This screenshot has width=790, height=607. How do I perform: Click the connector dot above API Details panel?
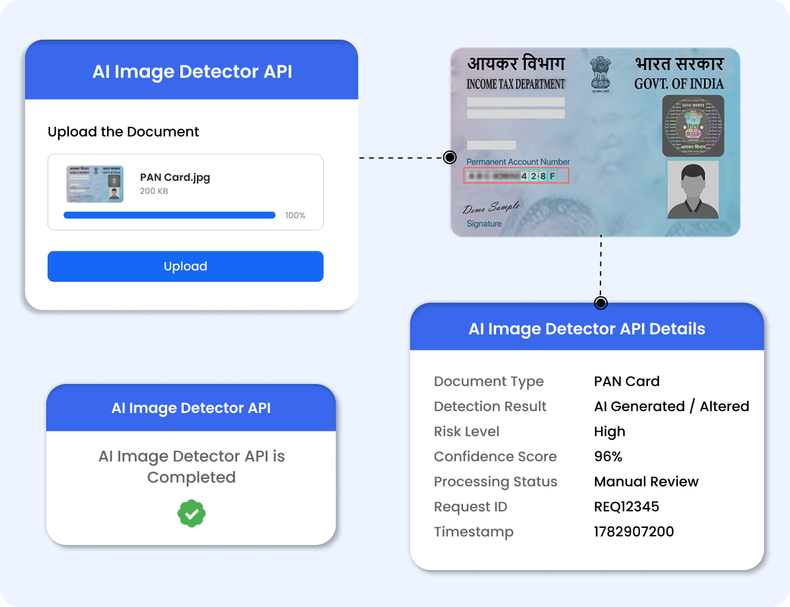tap(600, 303)
